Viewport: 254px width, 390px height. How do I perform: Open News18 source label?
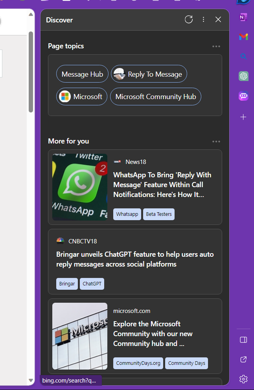(136, 162)
